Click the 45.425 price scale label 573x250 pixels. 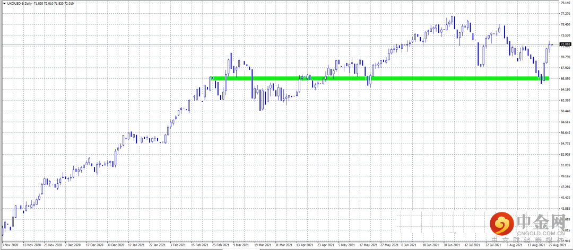click(x=565, y=198)
